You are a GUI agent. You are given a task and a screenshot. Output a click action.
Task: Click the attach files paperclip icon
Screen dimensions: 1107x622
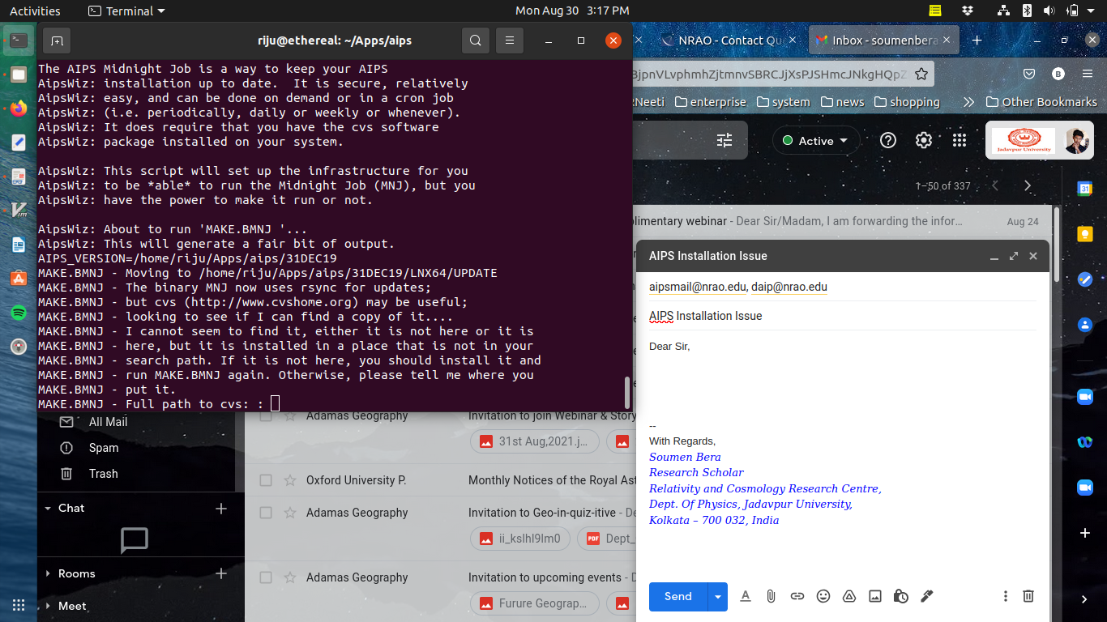click(771, 596)
